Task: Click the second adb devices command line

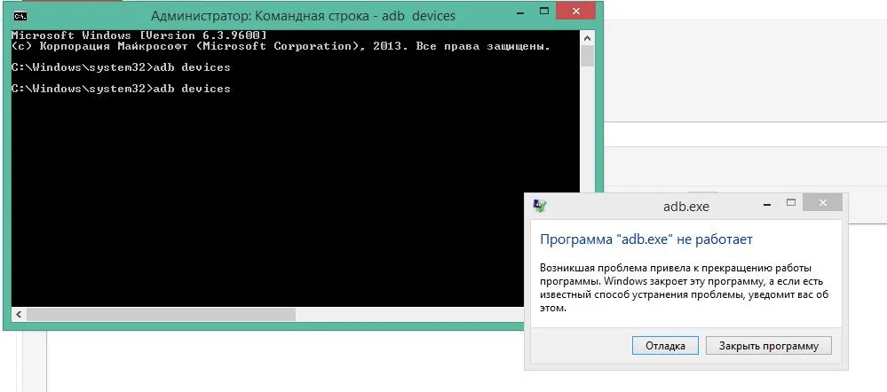Action: 121,89
